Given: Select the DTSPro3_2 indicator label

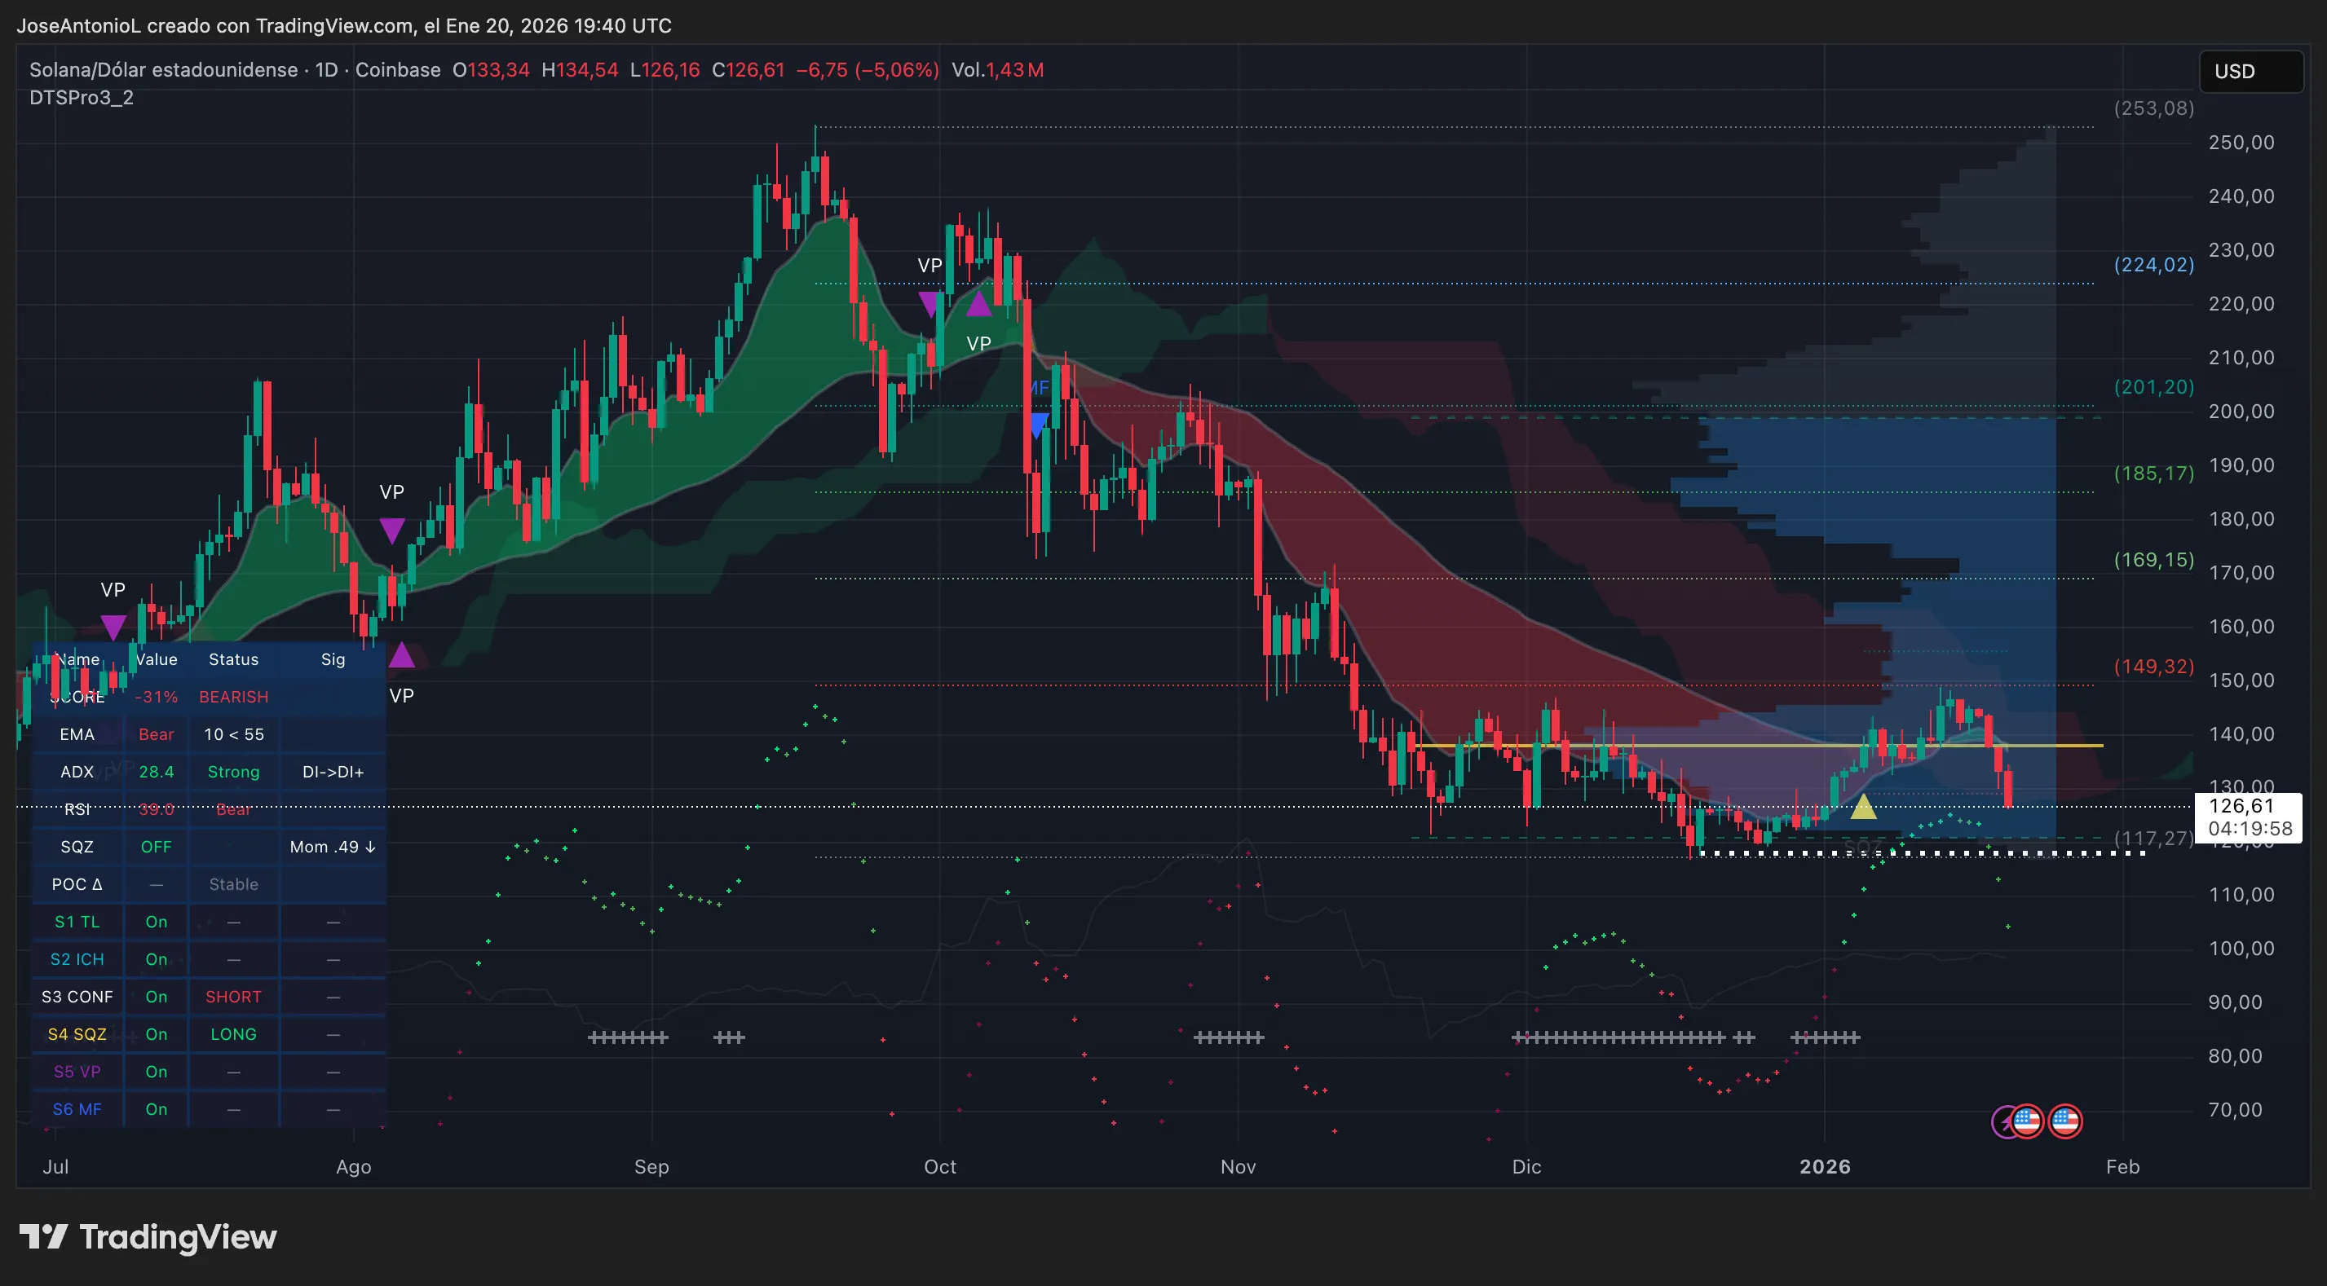Looking at the screenshot, I should pyautogui.click(x=82, y=99).
